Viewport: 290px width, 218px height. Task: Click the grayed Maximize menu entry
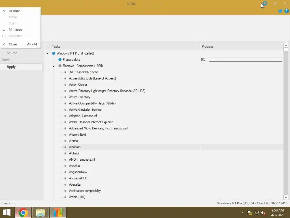pos(20,36)
